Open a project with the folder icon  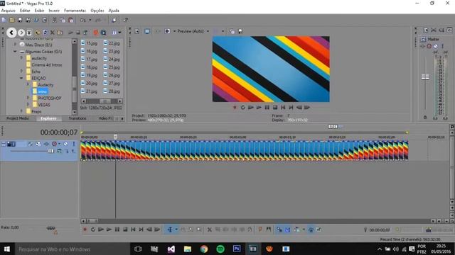click(12, 20)
